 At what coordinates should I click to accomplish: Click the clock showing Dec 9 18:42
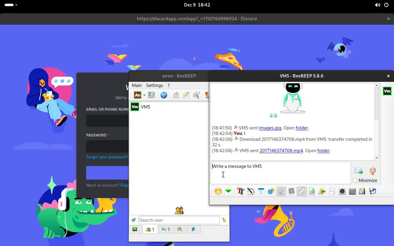point(197,5)
